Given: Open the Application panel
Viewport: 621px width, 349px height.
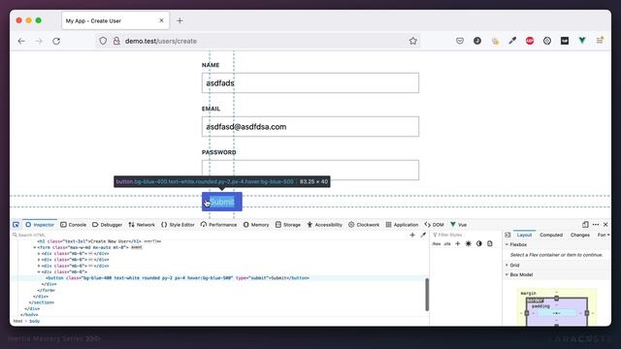Looking at the screenshot, I should [402, 224].
